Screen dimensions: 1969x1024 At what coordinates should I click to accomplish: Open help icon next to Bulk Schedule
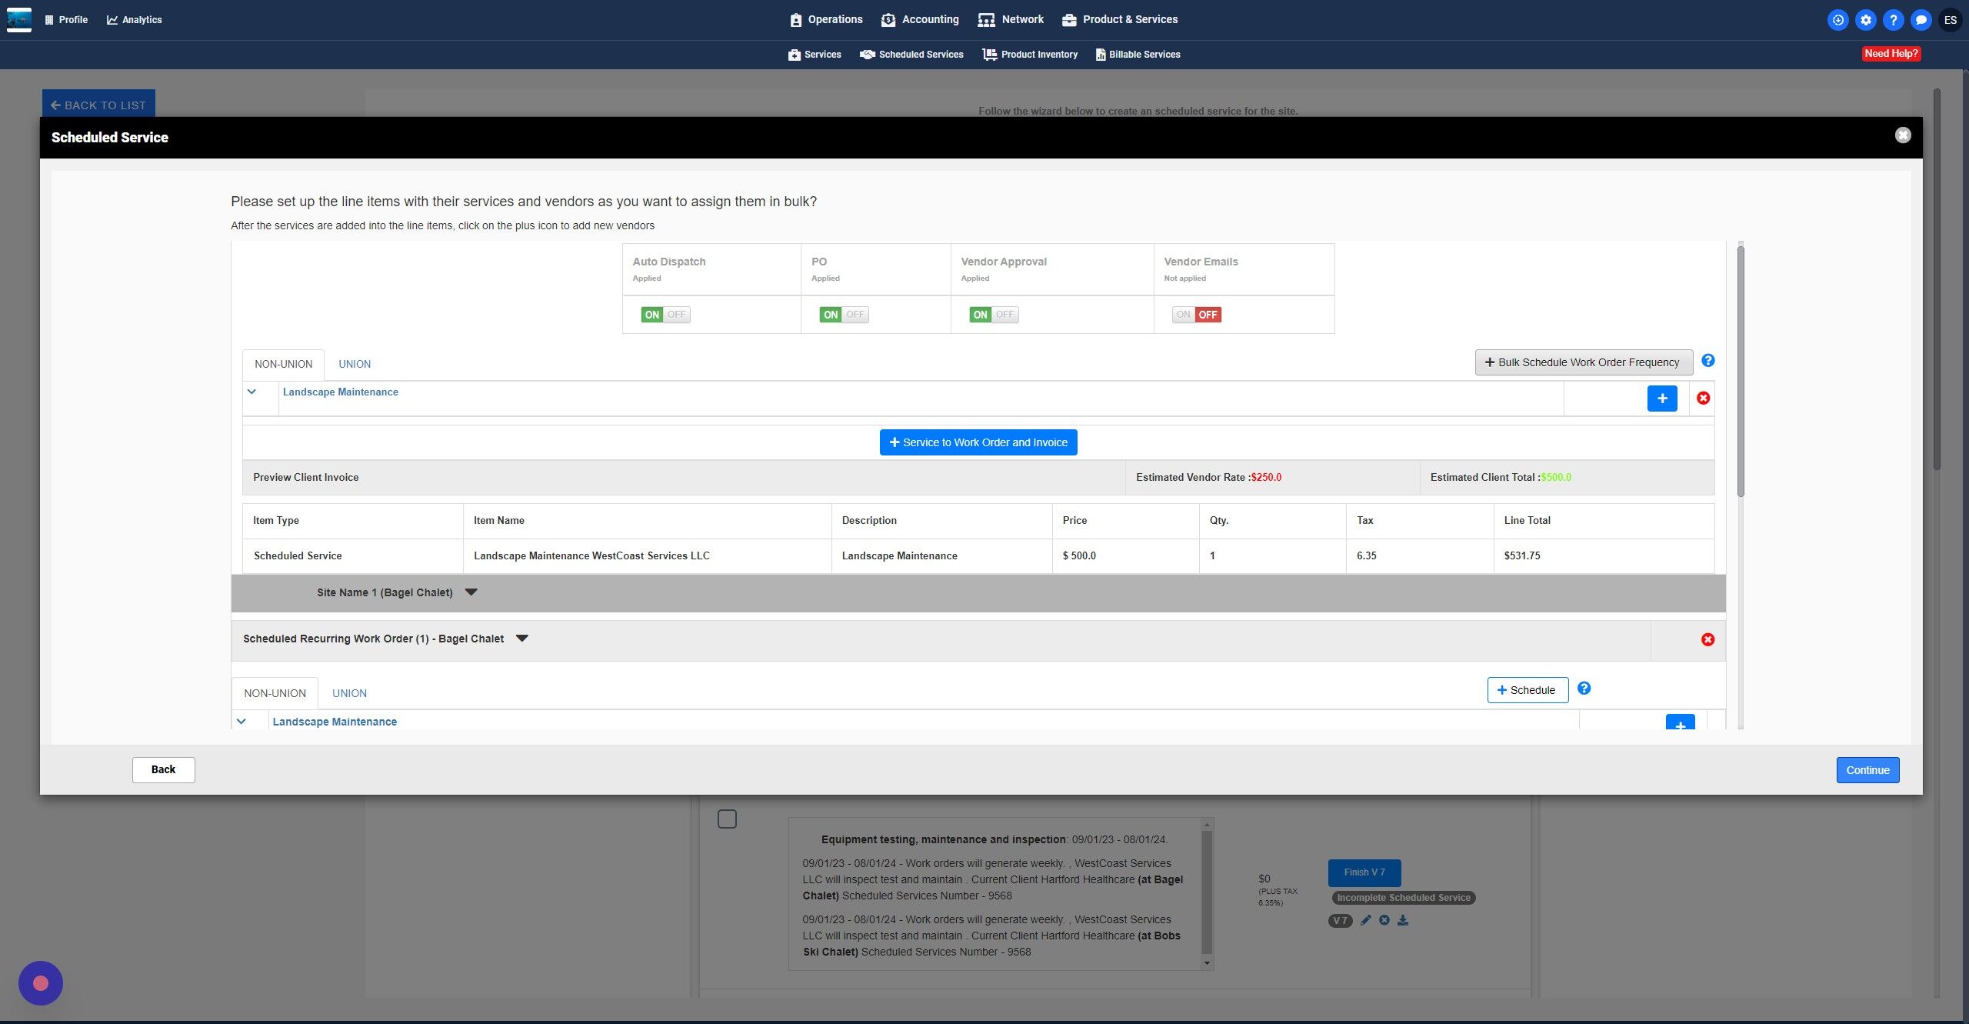pos(1707,361)
